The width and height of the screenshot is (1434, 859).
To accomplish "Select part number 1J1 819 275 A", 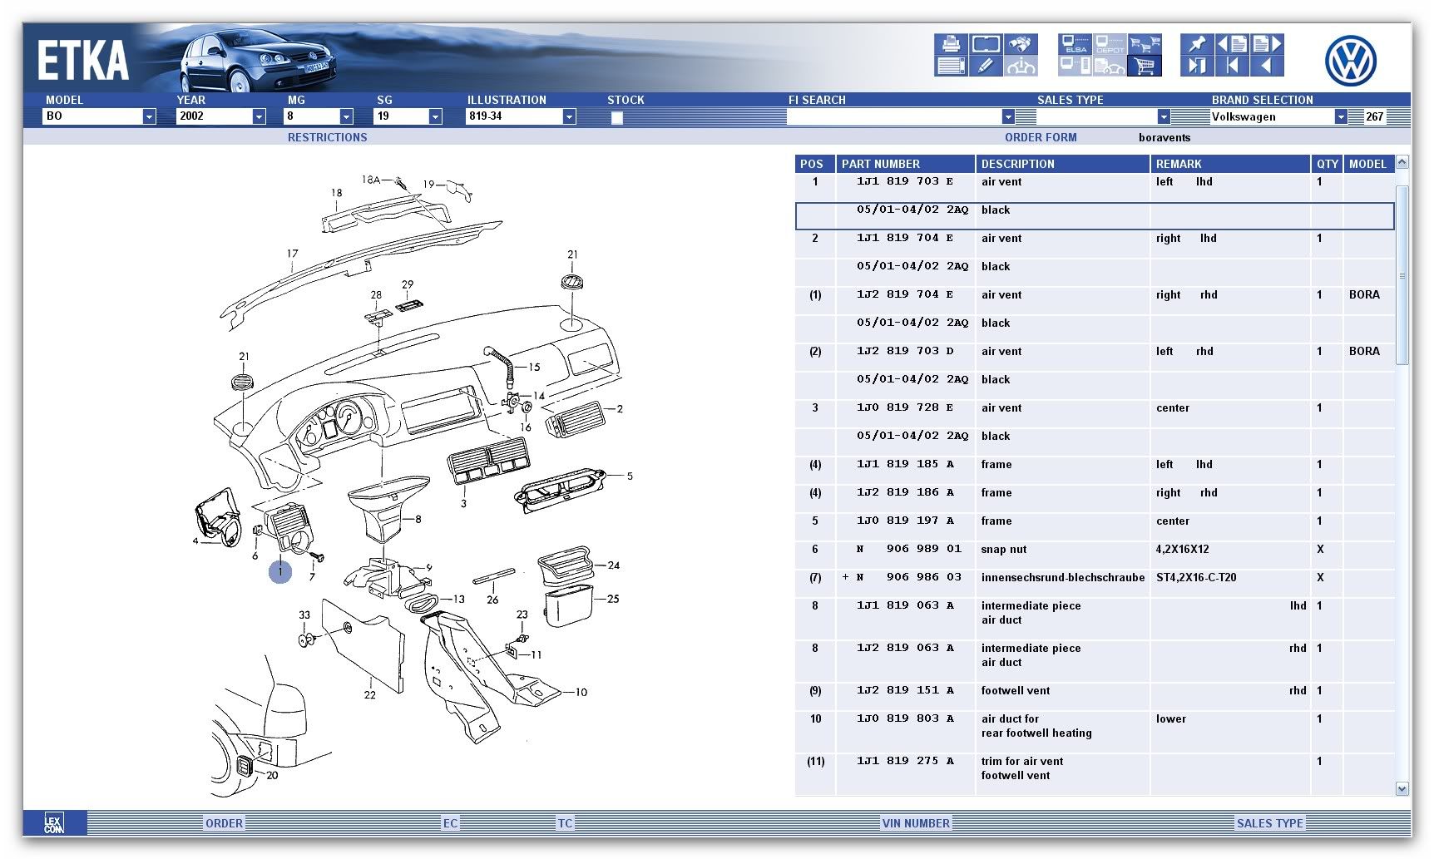I will coord(905,761).
